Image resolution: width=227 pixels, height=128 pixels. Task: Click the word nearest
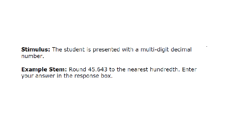[138, 69]
